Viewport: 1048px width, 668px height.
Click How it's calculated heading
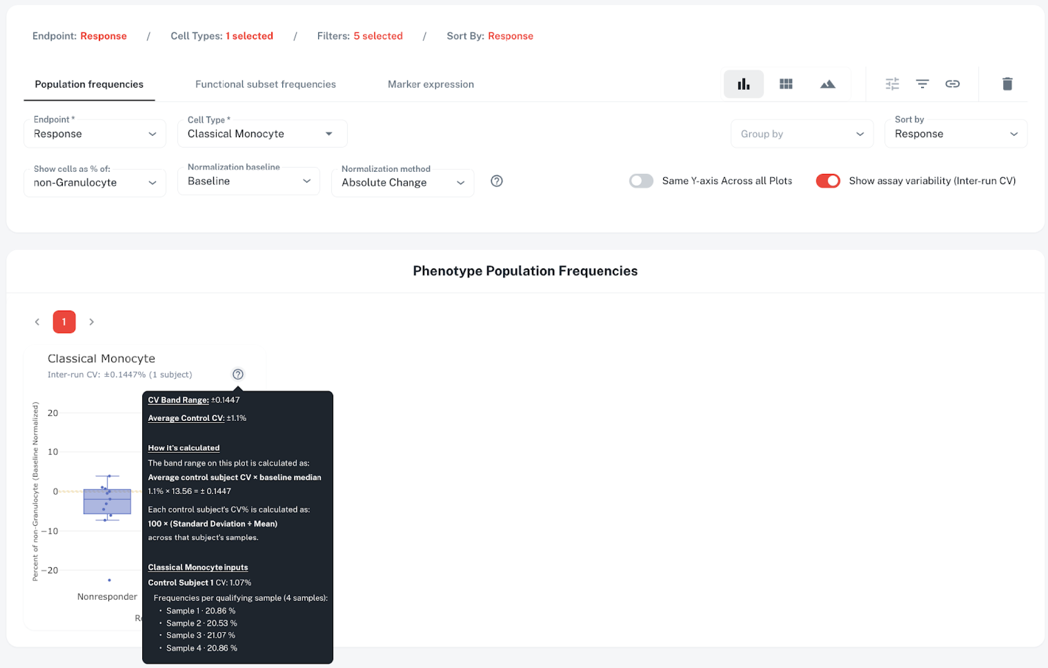click(x=184, y=448)
